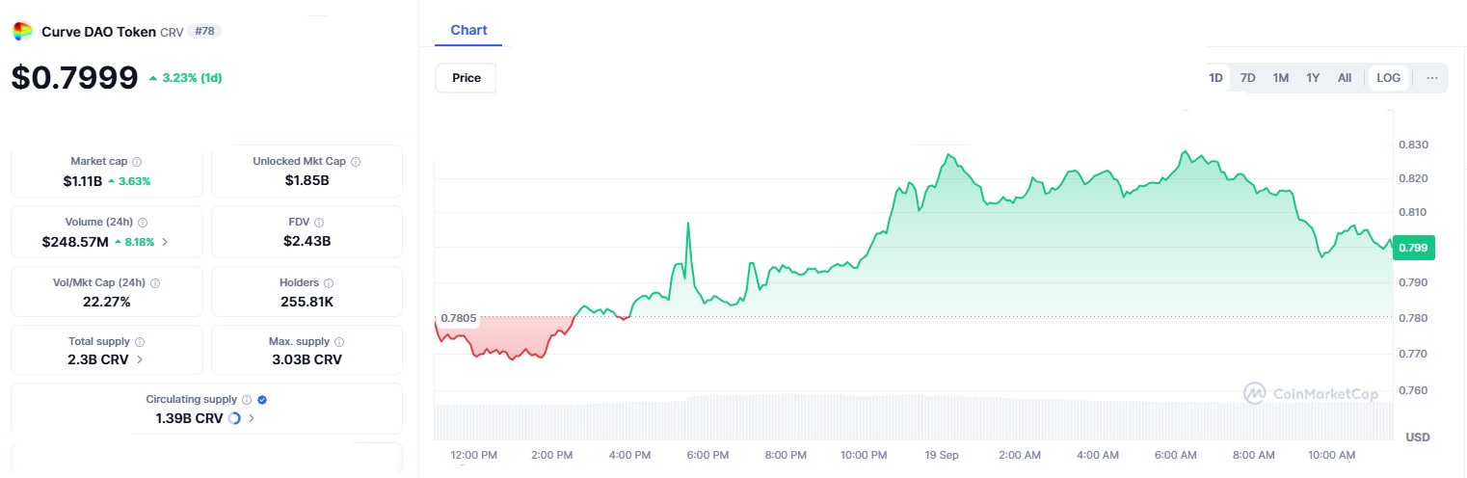1467x478 pixels.
Task: Open the chart more options menu
Action: (x=1431, y=78)
